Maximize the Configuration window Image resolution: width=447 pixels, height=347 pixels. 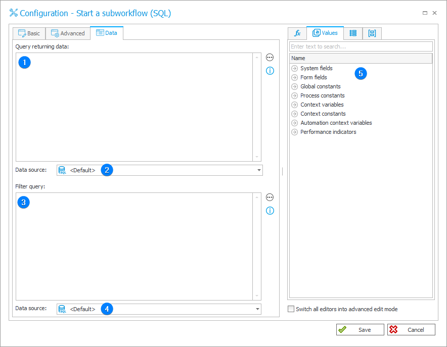(x=425, y=13)
